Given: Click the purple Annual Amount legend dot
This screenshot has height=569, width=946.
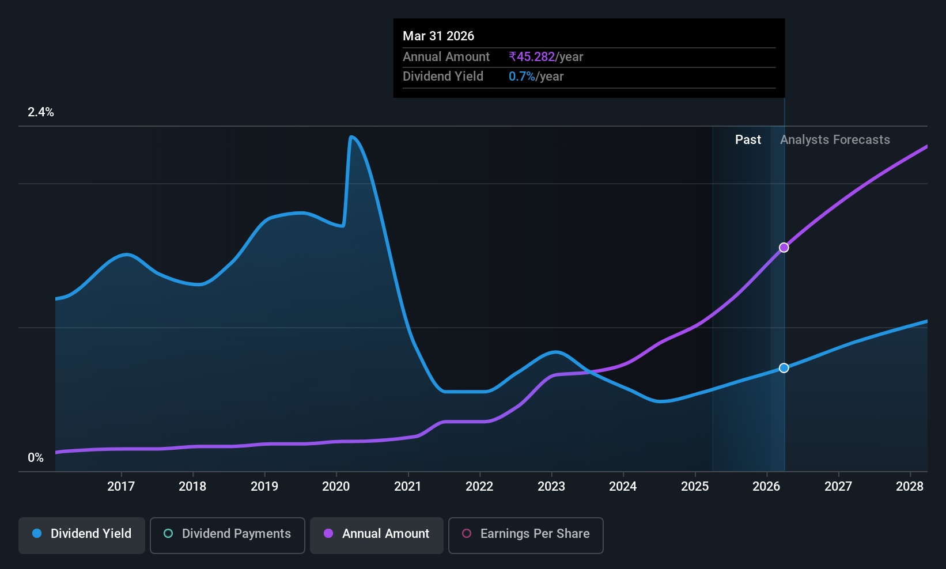Looking at the screenshot, I should [328, 533].
